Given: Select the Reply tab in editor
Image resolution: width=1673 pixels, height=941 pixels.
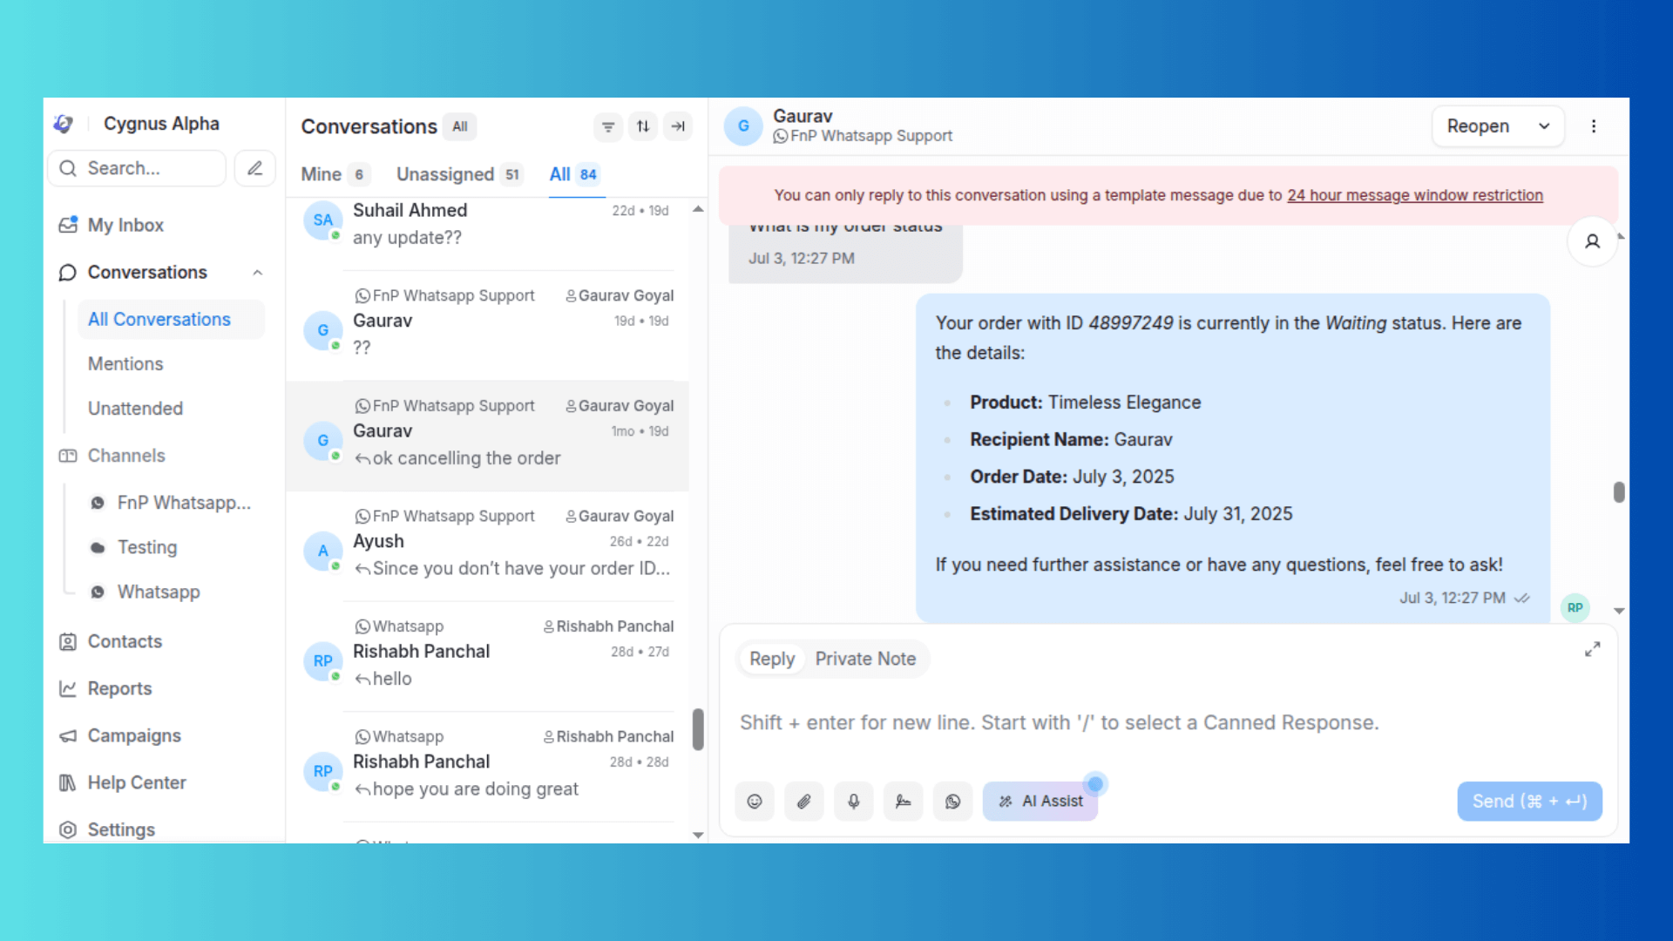Looking at the screenshot, I should (772, 659).
